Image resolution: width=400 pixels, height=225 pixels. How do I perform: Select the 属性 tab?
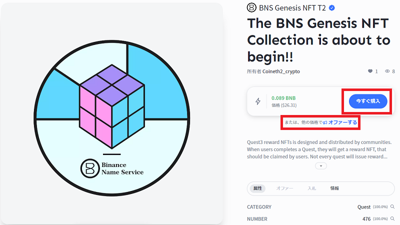257,188
